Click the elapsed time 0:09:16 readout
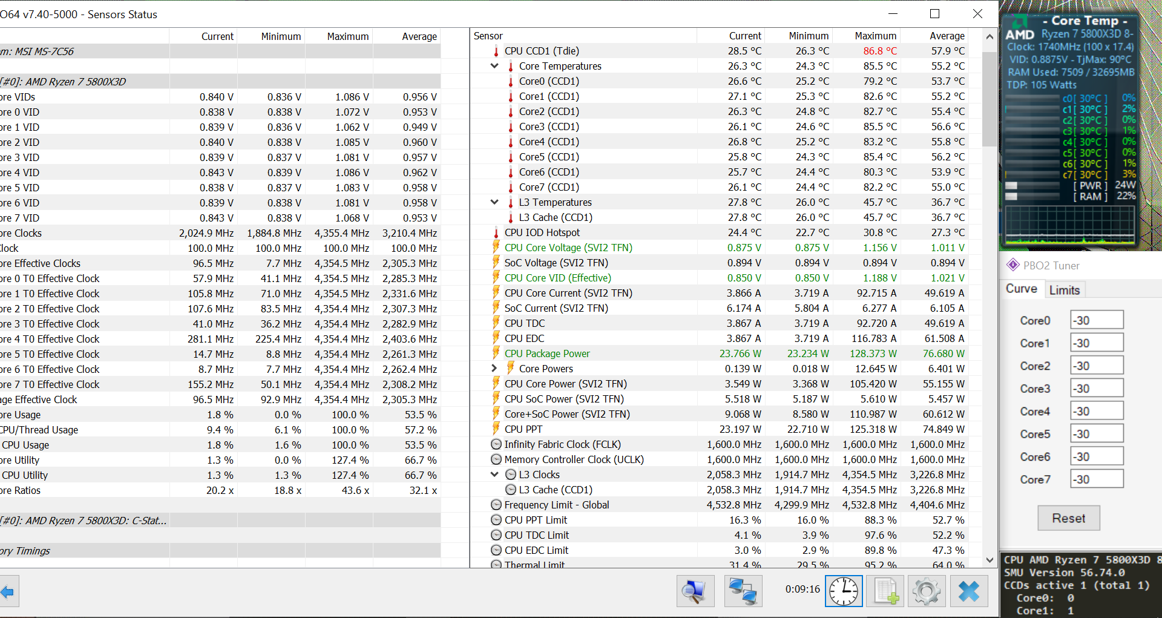 click(x=803, y=590)
